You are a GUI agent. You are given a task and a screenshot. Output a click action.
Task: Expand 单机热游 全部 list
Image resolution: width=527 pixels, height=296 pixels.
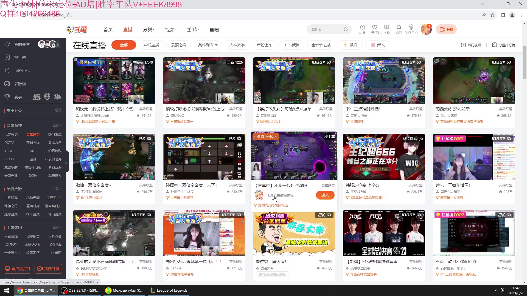tap(57, 189)
